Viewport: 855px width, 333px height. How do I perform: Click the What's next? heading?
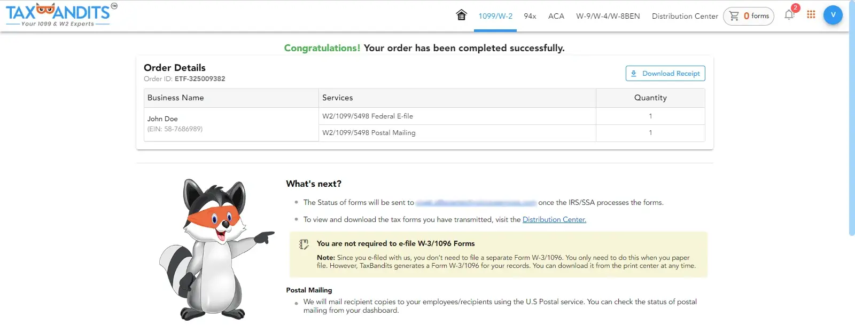[314, 184]
